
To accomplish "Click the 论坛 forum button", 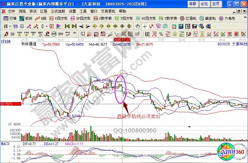I will [204, 4].
